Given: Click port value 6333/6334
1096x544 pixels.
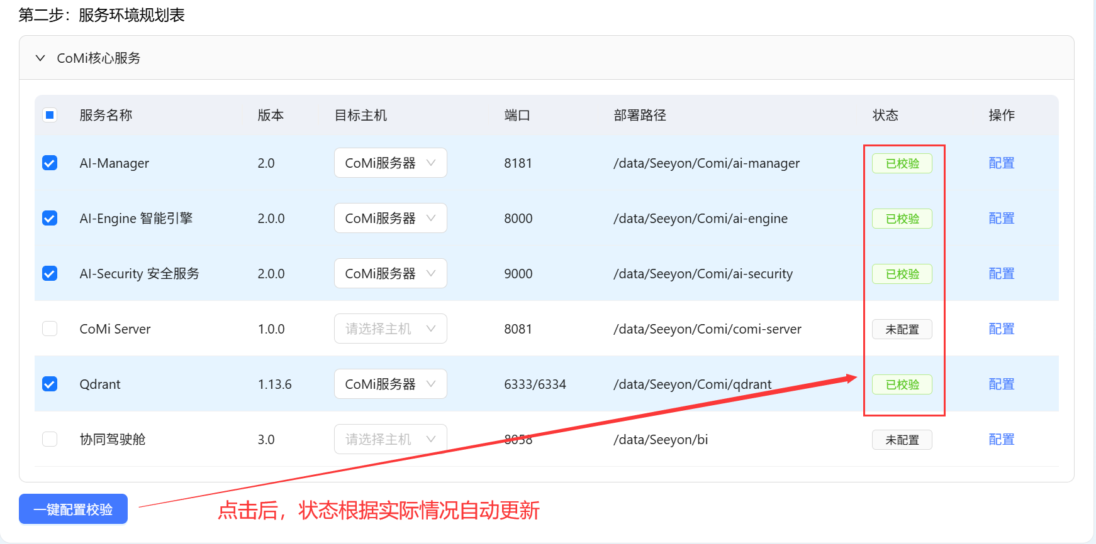Looking at the screenshot, I should pyautogui.click(x=535, y=384).
